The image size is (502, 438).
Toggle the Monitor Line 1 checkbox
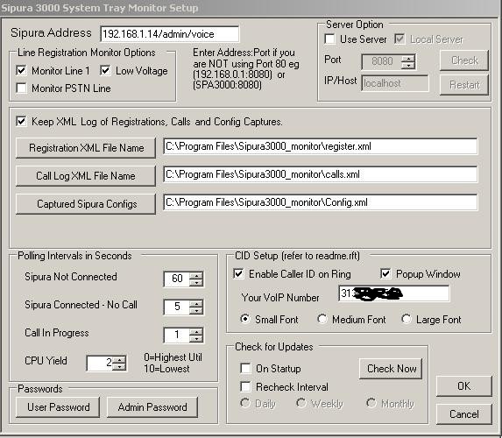21,70
